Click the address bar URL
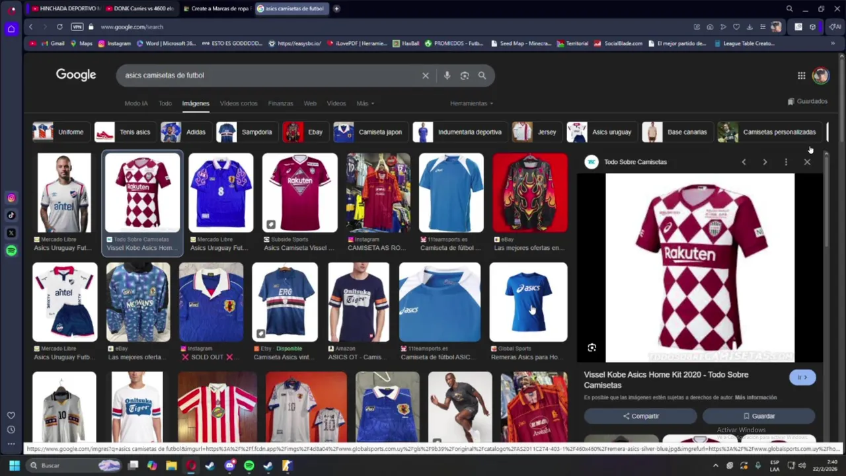The height and width of the screenshot is (476, 846). pyautogui.click(x=132, y=26)
